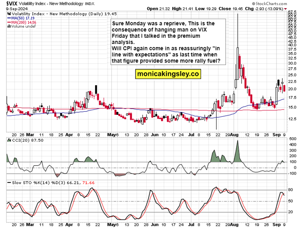This screenshot has width=300, height=228.
Task: Click the red down-arrow after Chg percentage
Action: point(285,9)
